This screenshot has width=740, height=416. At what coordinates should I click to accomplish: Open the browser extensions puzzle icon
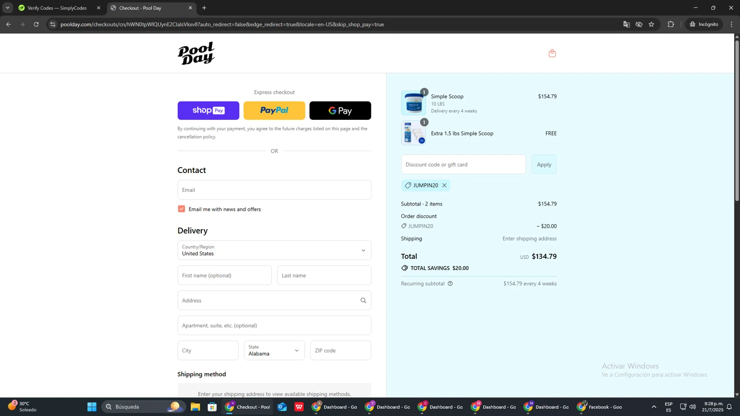[670, 24]
